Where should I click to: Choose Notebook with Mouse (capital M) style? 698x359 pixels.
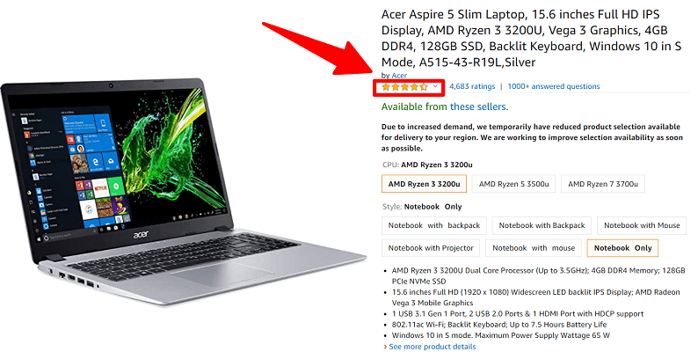tap(642, 225)
